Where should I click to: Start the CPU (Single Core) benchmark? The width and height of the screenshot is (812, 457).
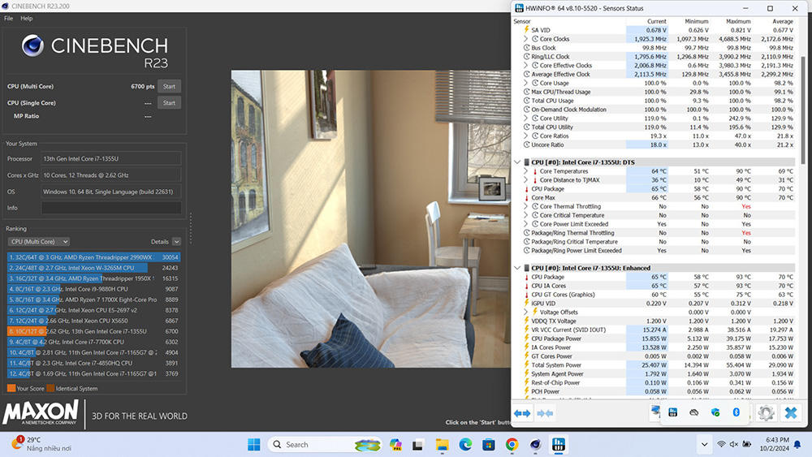[170, 103]
